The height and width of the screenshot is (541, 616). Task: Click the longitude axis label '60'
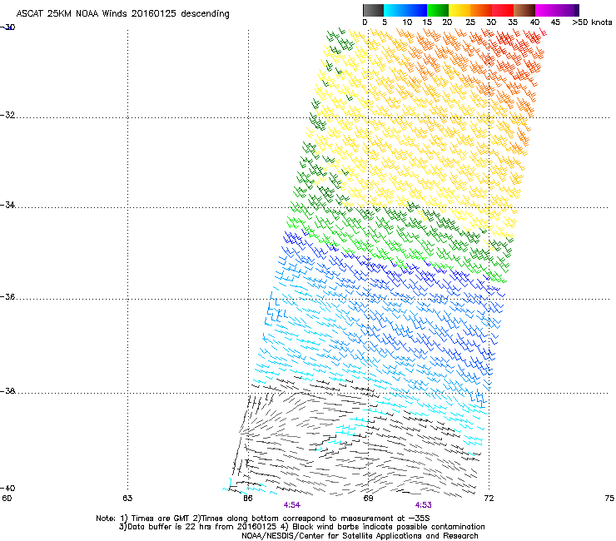(x=7, y=499)
